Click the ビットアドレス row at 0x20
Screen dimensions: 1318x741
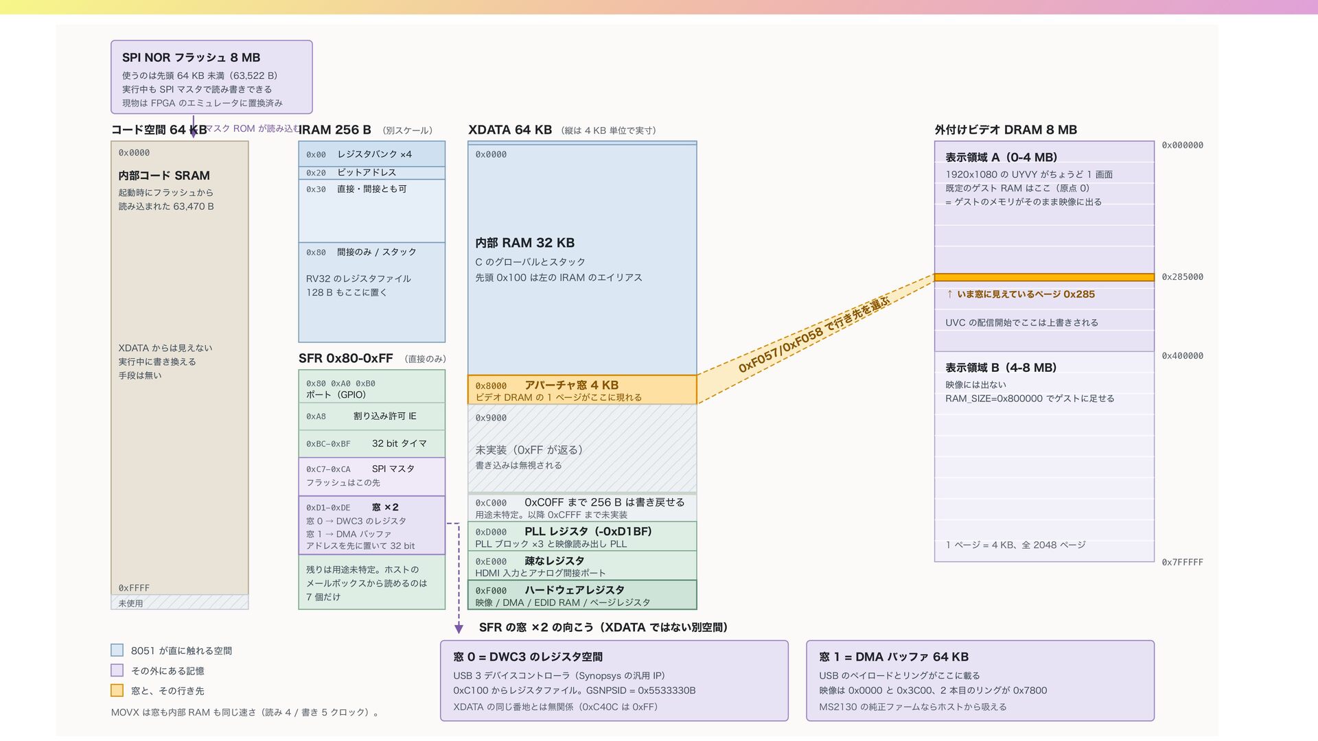371,173
